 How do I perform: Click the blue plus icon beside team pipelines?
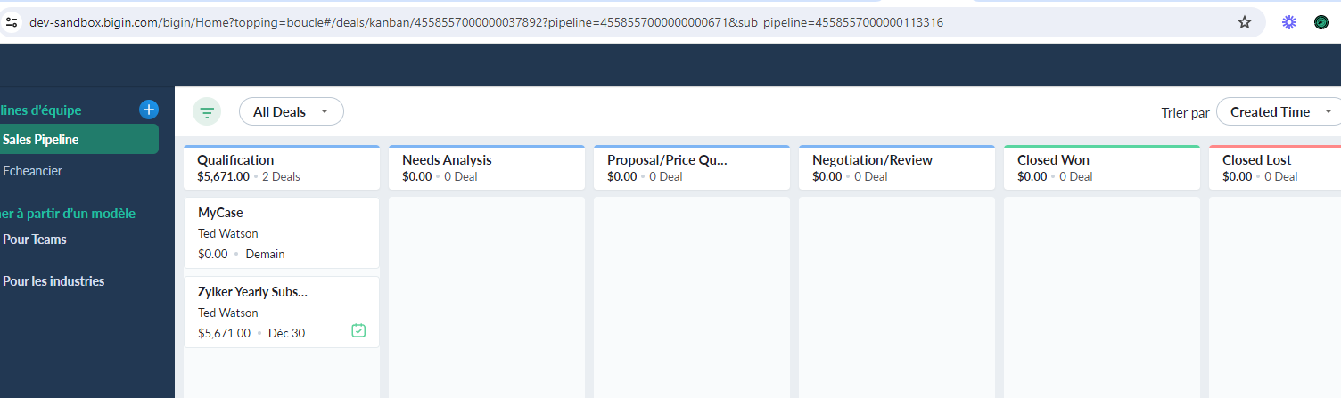tap(149, 110)
